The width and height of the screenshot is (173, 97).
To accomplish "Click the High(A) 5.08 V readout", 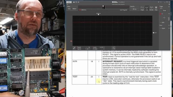I will 84,49.
